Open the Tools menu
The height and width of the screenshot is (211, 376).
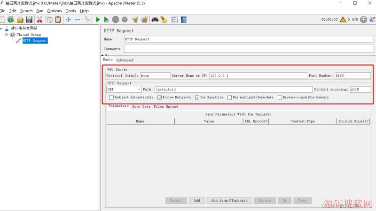(71, 11)
